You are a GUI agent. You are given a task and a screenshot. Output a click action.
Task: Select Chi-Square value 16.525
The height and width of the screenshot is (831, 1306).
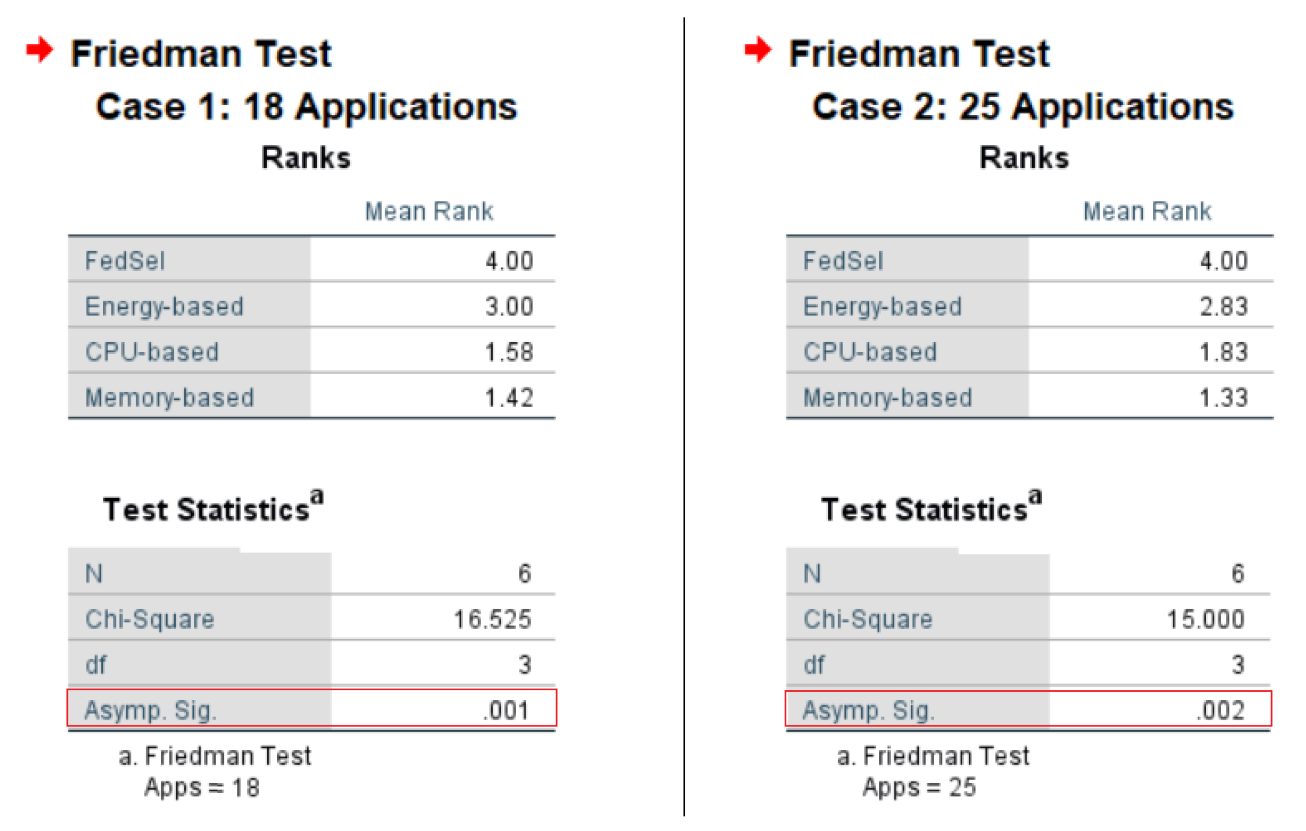[x=492, y=619]
